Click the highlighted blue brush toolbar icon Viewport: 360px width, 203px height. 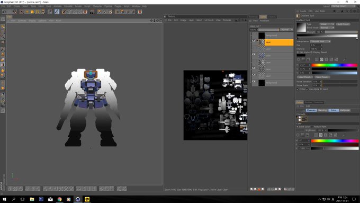click(x=57, y=12)
